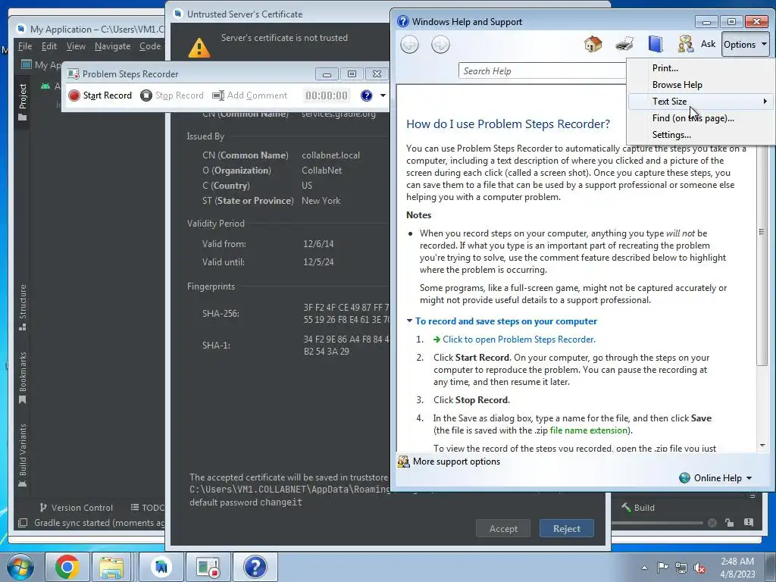Open Windows Explorer from the taskbar
Screen dimensions: 776x582
(111, 567)
